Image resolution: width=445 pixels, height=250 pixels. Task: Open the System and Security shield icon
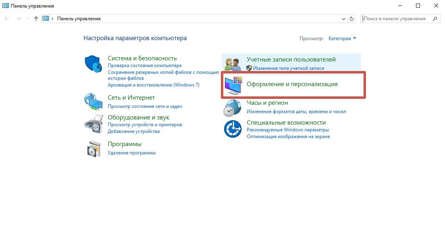[x=93, y=64]
